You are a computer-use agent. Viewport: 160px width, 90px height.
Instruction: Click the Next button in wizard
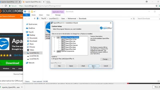coord(94,66)
